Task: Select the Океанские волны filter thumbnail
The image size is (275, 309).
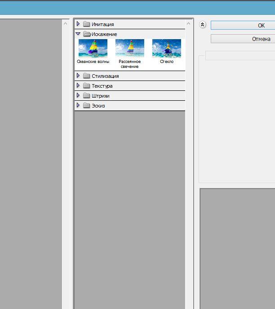Action: click(93, 48)
